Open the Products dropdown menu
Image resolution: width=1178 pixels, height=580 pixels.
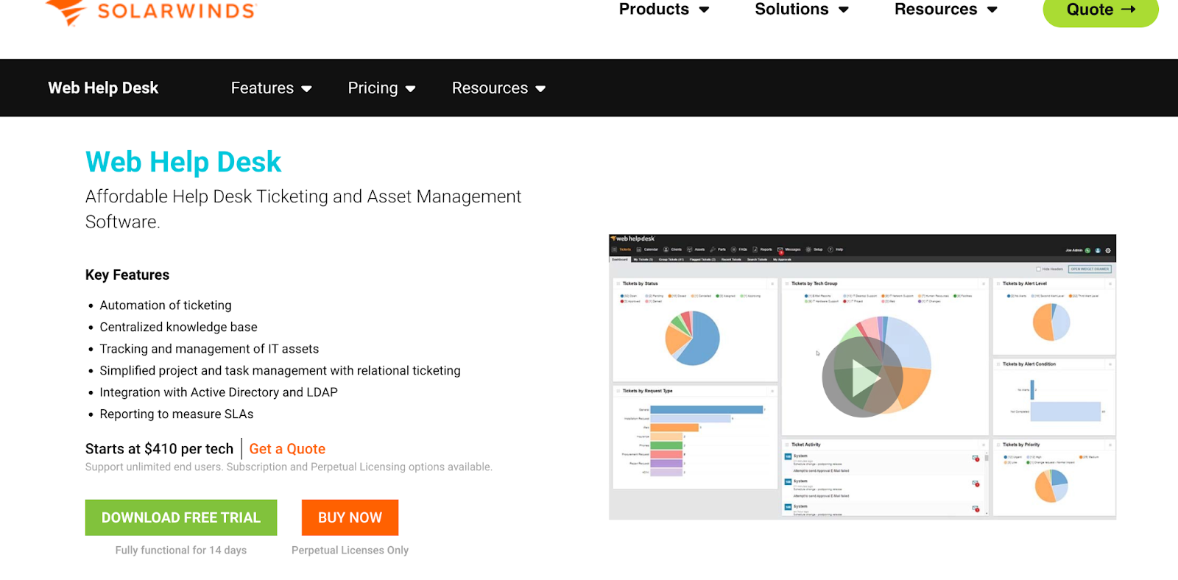pyautogui.click(x=664, y=10)
